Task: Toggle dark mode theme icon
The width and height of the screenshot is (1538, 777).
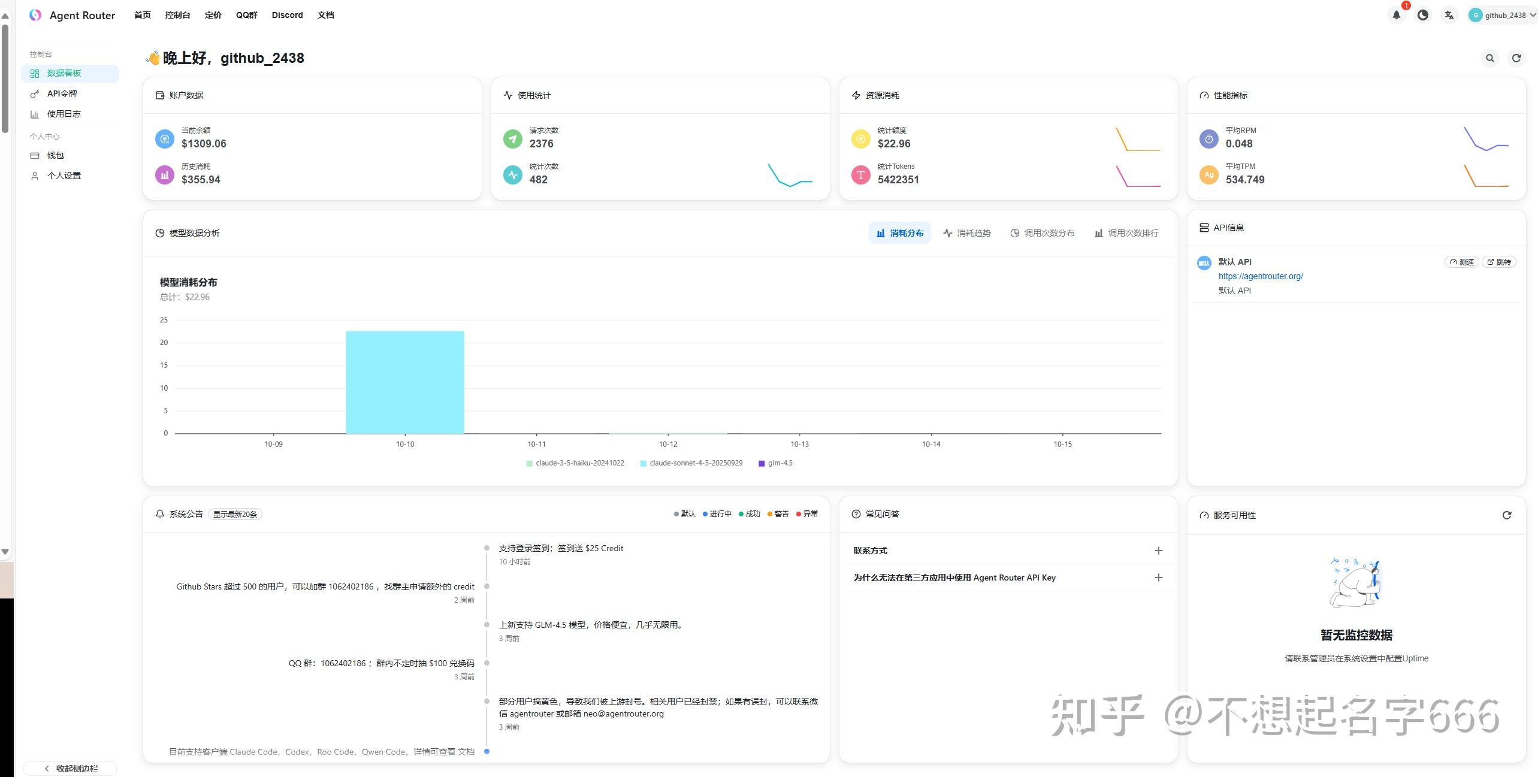Action: (1422, 16)
